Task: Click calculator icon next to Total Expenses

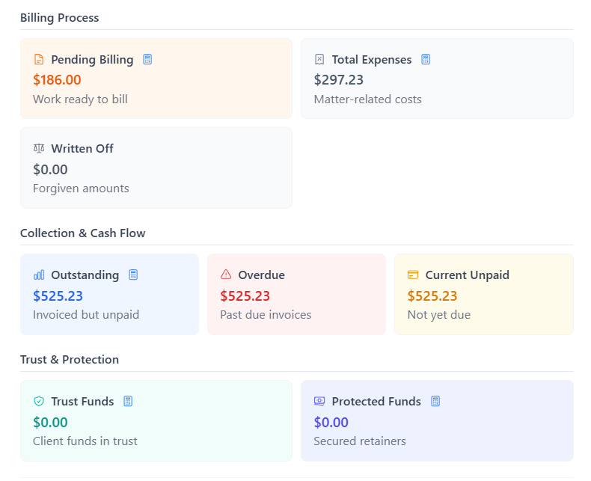Action: (426, 60)
